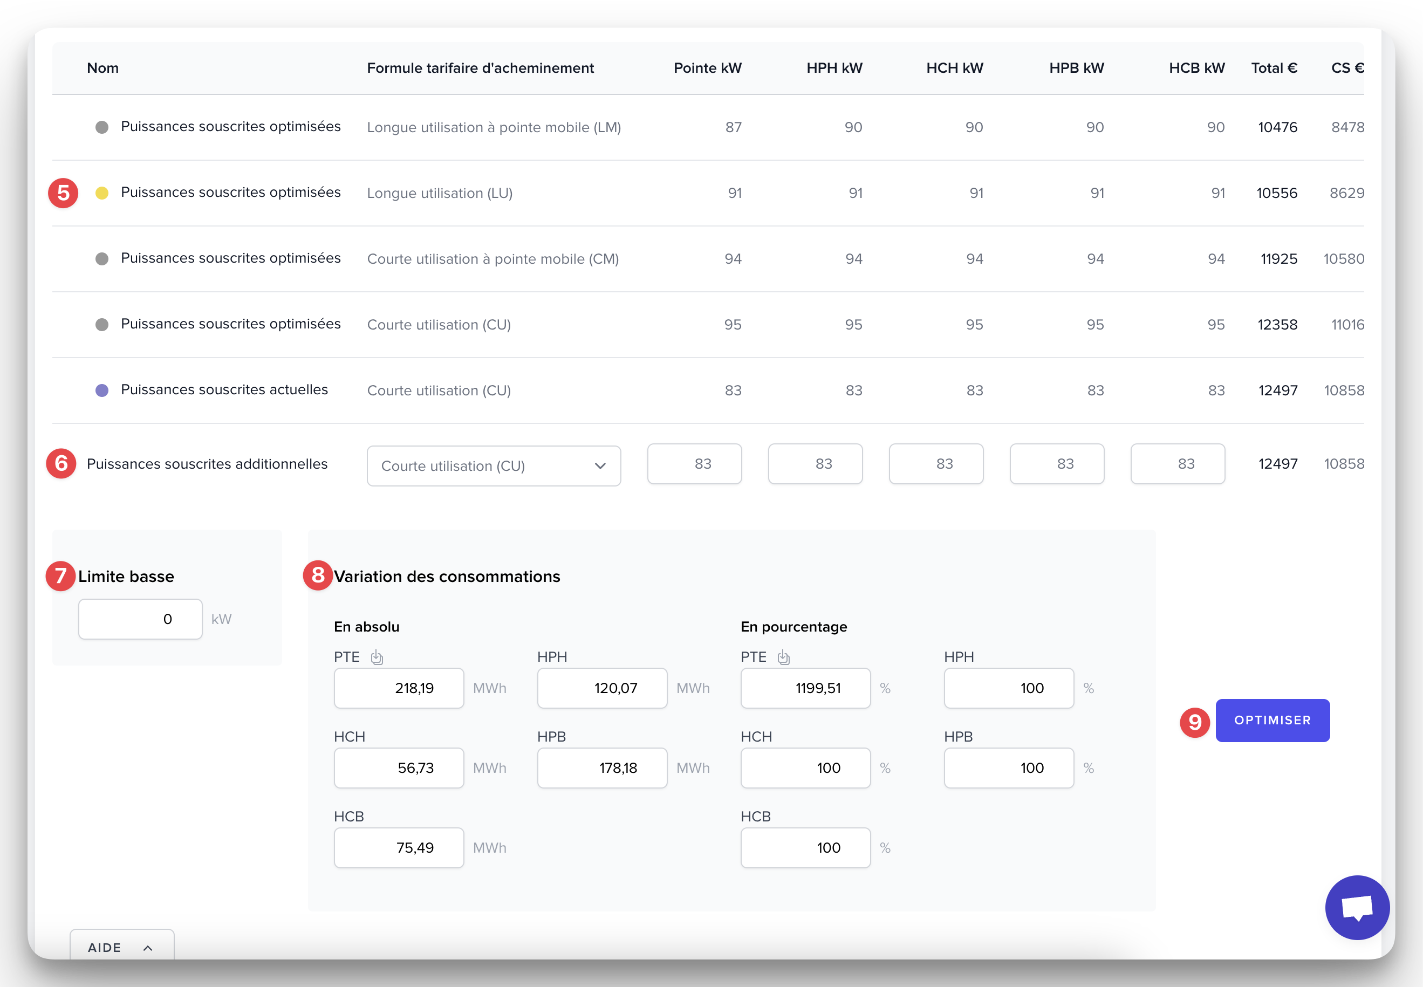This screenshot has height=987, width=1423.
Task: Click the percentage HPB field showing 100
Action: 1008,767
